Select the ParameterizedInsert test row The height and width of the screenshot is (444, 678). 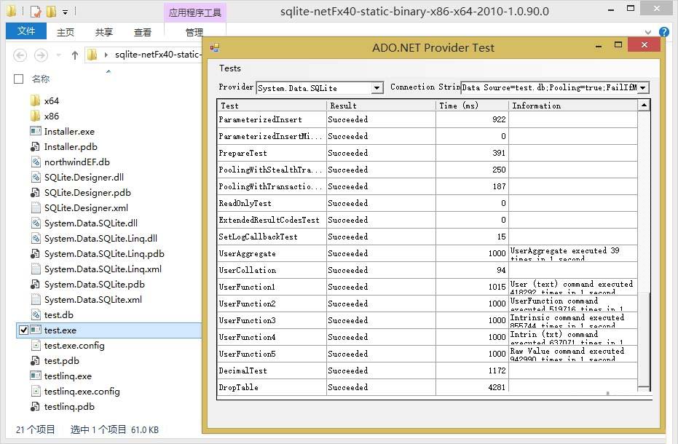[427, 119]
